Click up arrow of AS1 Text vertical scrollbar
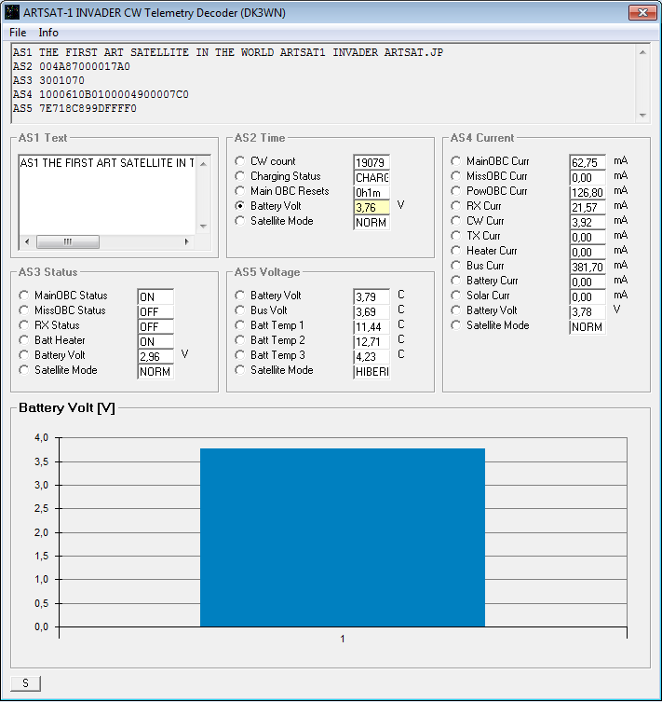This screenshot has height=702, width=662. coord(203,164)
